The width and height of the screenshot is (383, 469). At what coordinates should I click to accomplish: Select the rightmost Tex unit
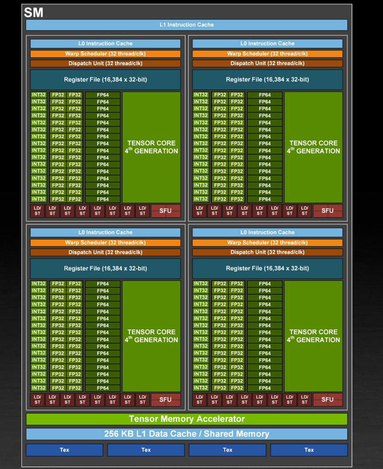(309, 450)
